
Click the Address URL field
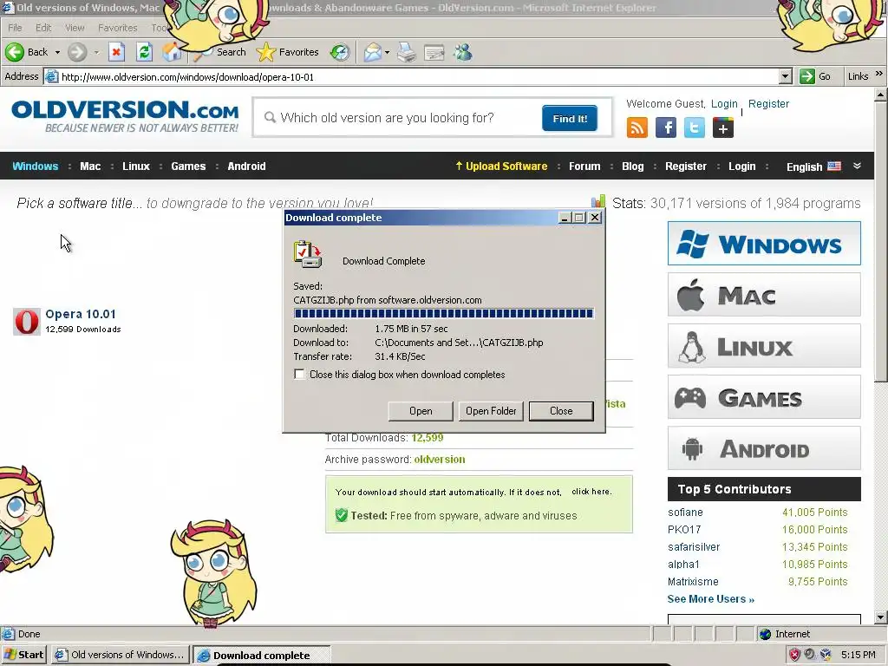pos(418,76)
